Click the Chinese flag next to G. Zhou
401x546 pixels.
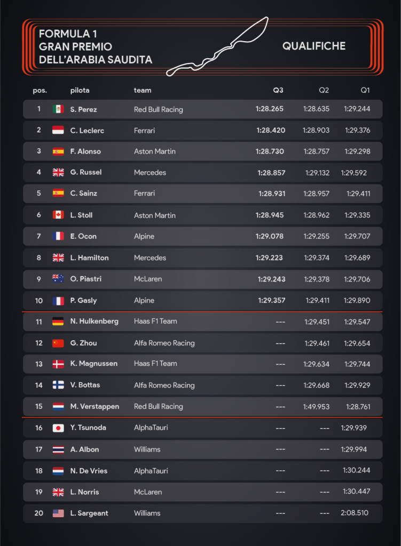pyautogui.click(x=58, y=343)
